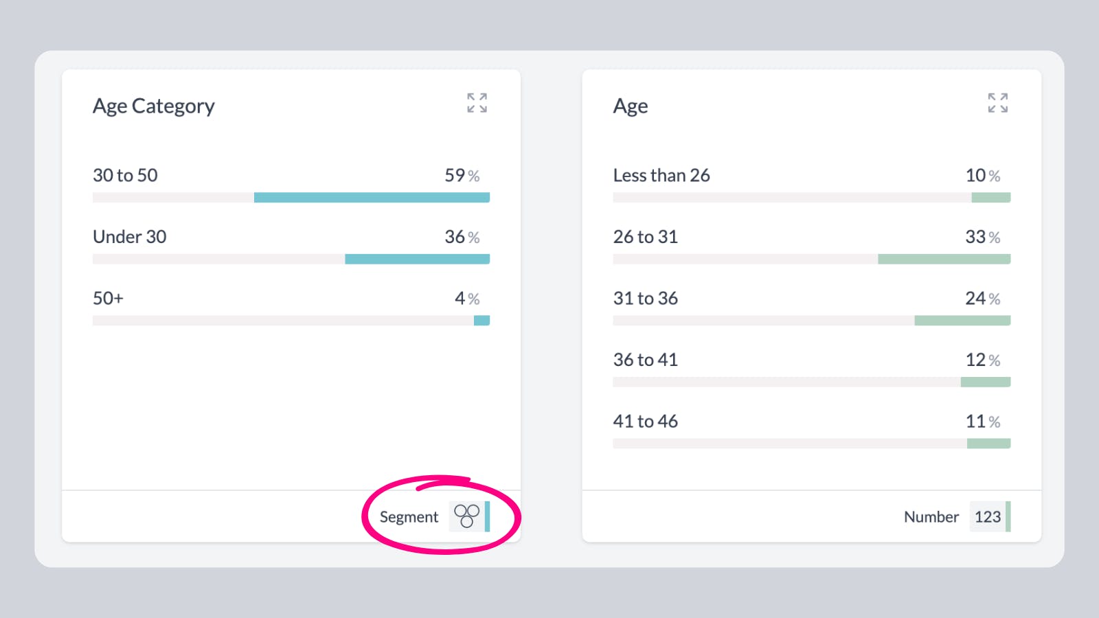Click the Age card title
This screenshot has width=1099, height=618.
click(631, 106)
